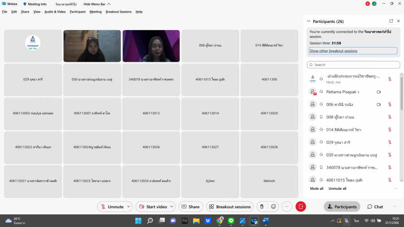
Task: Open the Breakout Sessions menu
Action: click(x=119, y=12)
